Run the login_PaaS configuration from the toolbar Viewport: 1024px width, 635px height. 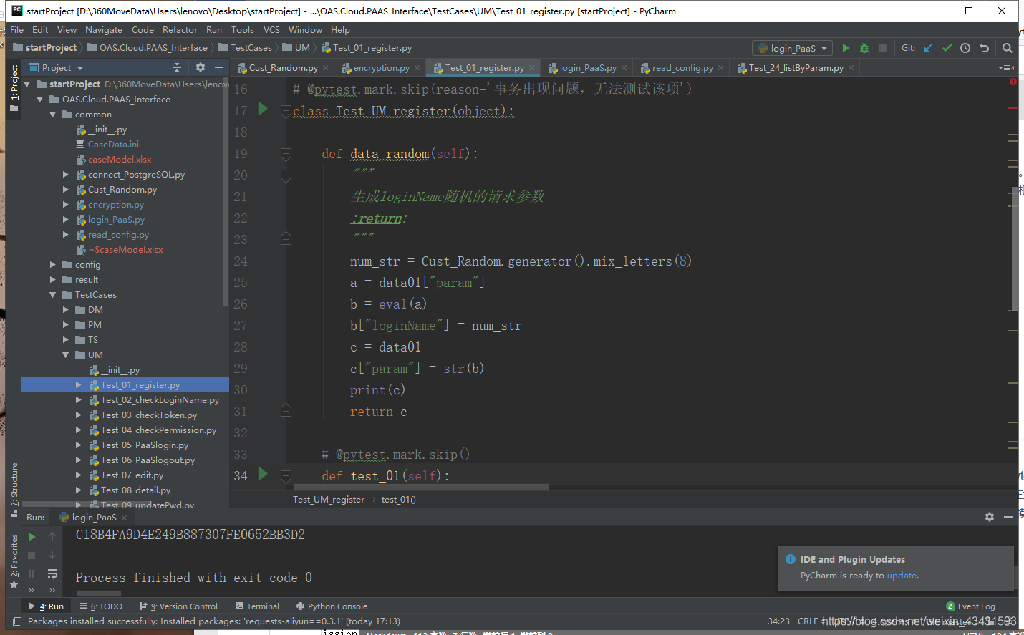coord(846,48)
